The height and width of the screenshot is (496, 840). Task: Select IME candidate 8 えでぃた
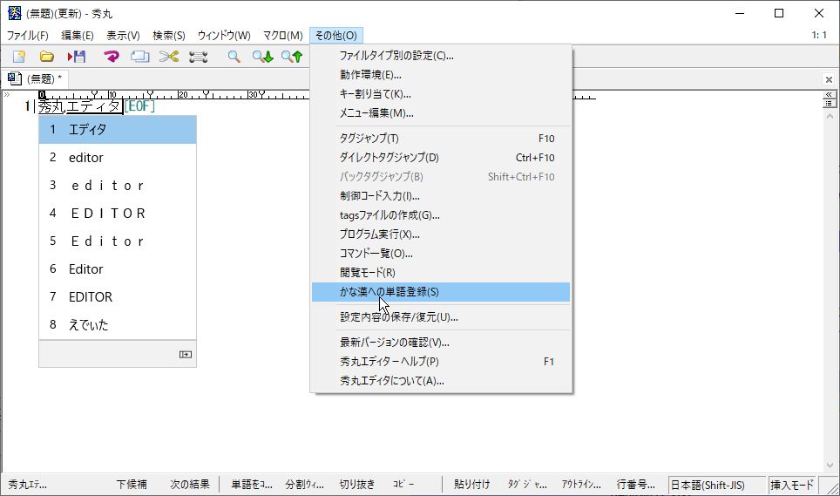pyautogui.click(x=118, y=324)
